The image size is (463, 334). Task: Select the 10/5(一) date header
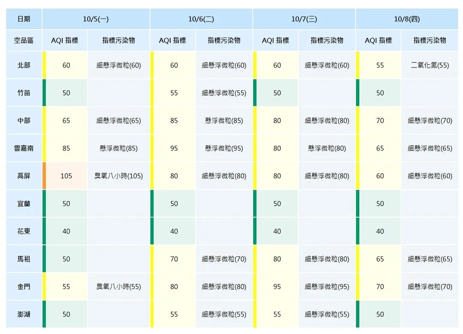pyautogui.click(x=96, y=19)
